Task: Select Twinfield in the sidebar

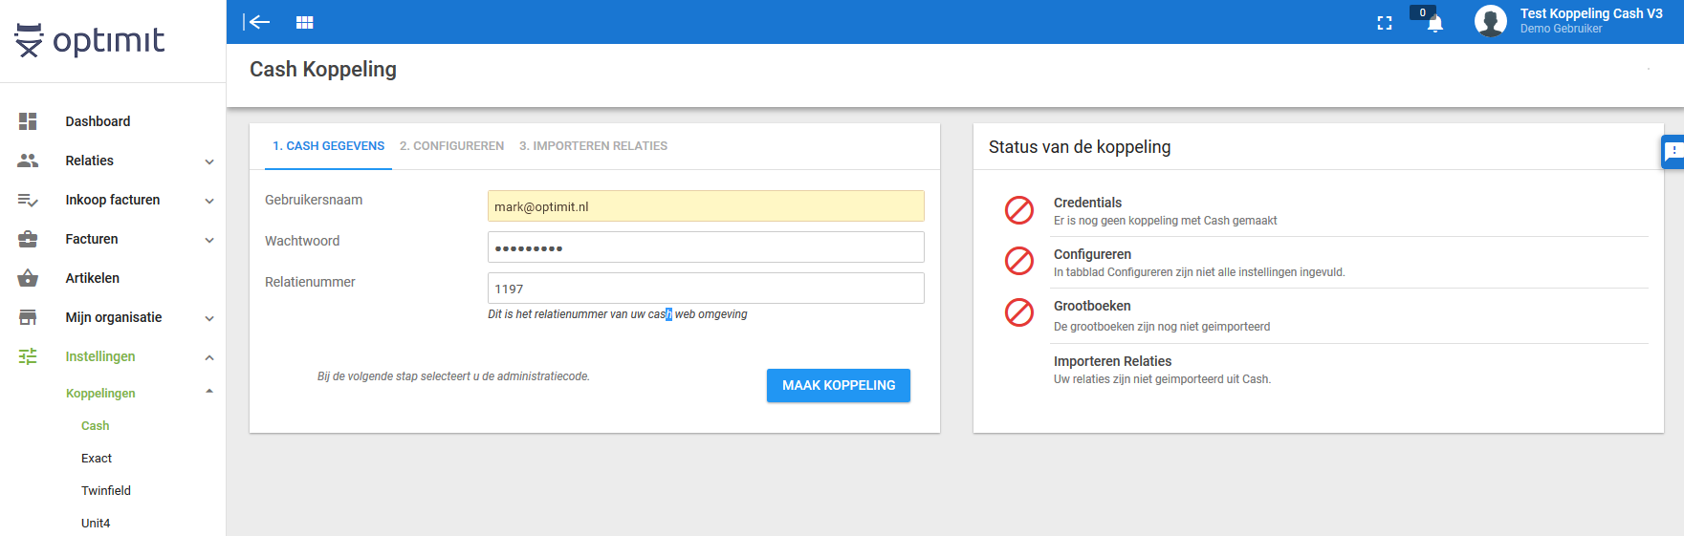Action: point(106,491)
